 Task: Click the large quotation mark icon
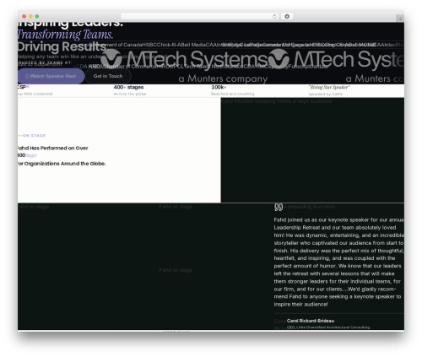tap(279, 208)
